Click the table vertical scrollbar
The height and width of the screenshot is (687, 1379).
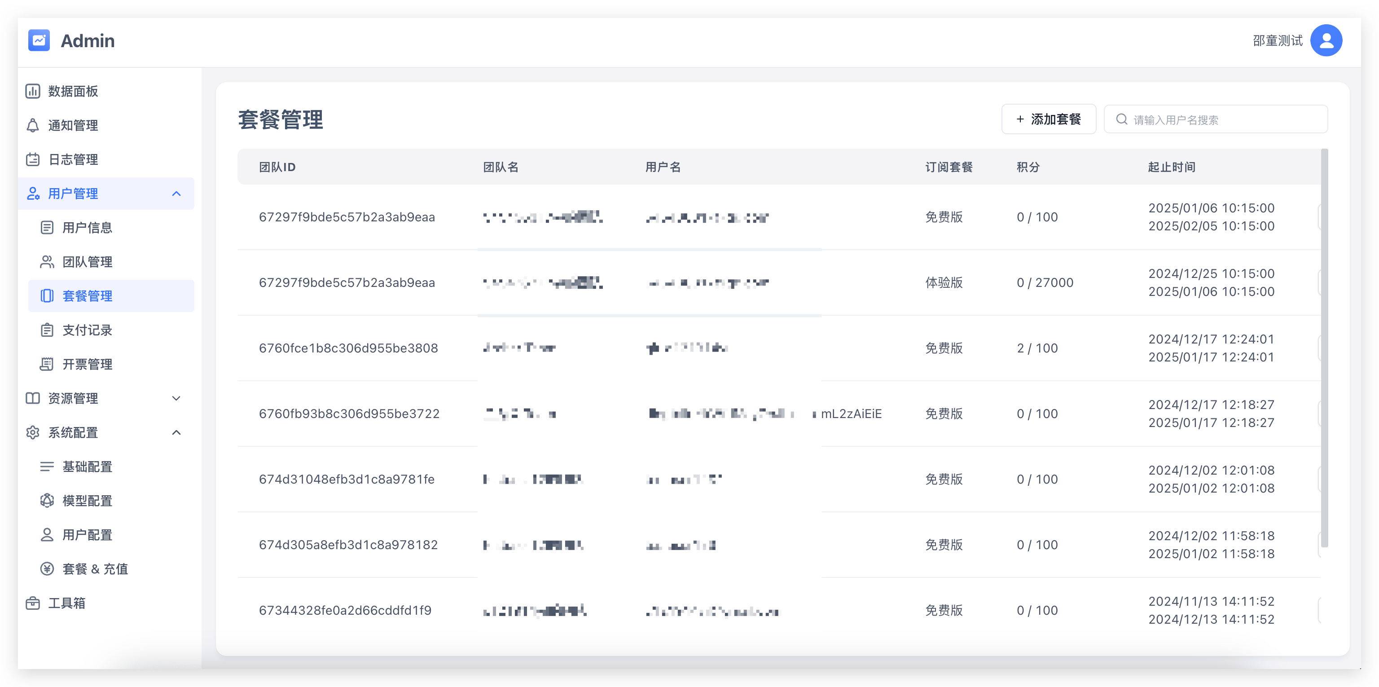point(1324,348)
